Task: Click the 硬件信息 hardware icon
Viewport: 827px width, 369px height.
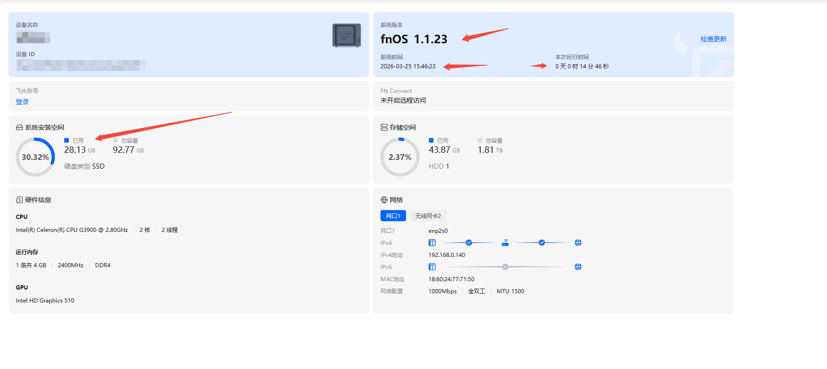Action: tap(20, 200)
